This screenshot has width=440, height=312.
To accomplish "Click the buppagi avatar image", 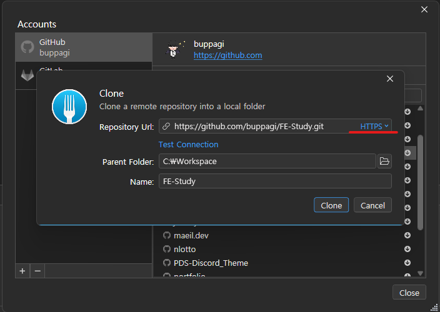I will click(175, 49).
